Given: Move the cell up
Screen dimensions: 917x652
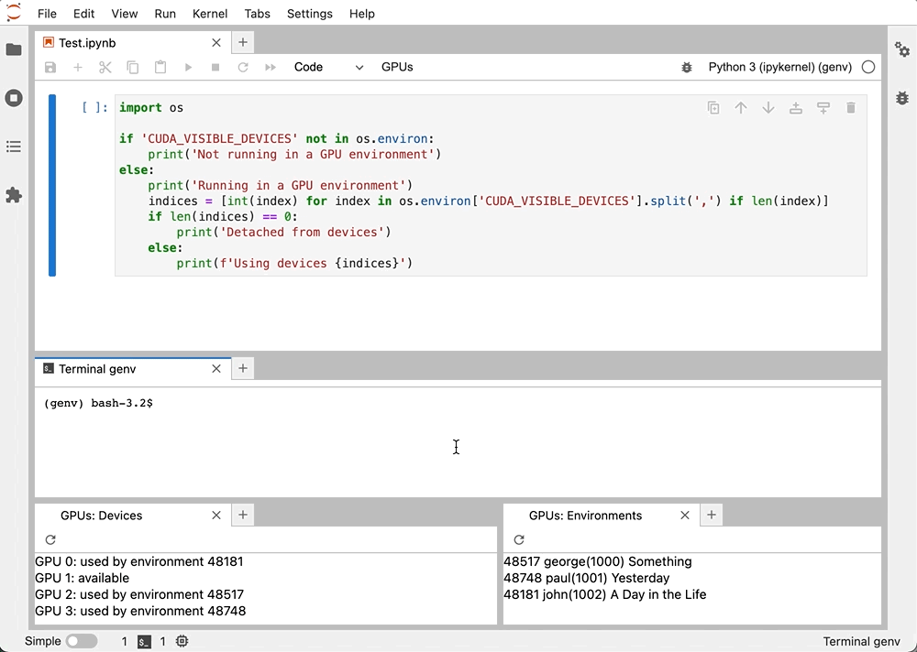Looking at the screenshot, I should pos(741,107).
